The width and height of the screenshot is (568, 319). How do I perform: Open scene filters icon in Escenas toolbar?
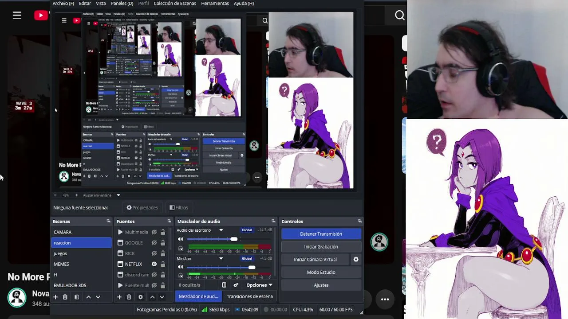(76, 297)
